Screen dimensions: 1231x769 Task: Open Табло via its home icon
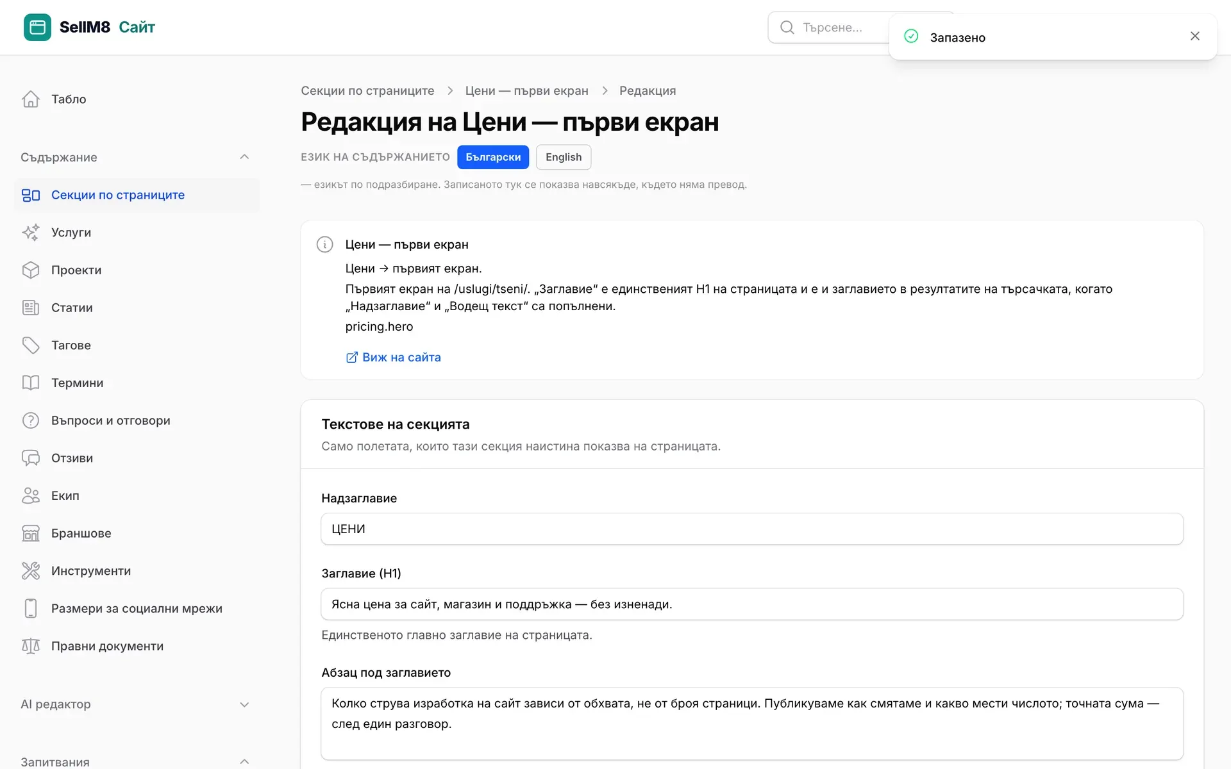pyautogui.click(x=31, y=99)
